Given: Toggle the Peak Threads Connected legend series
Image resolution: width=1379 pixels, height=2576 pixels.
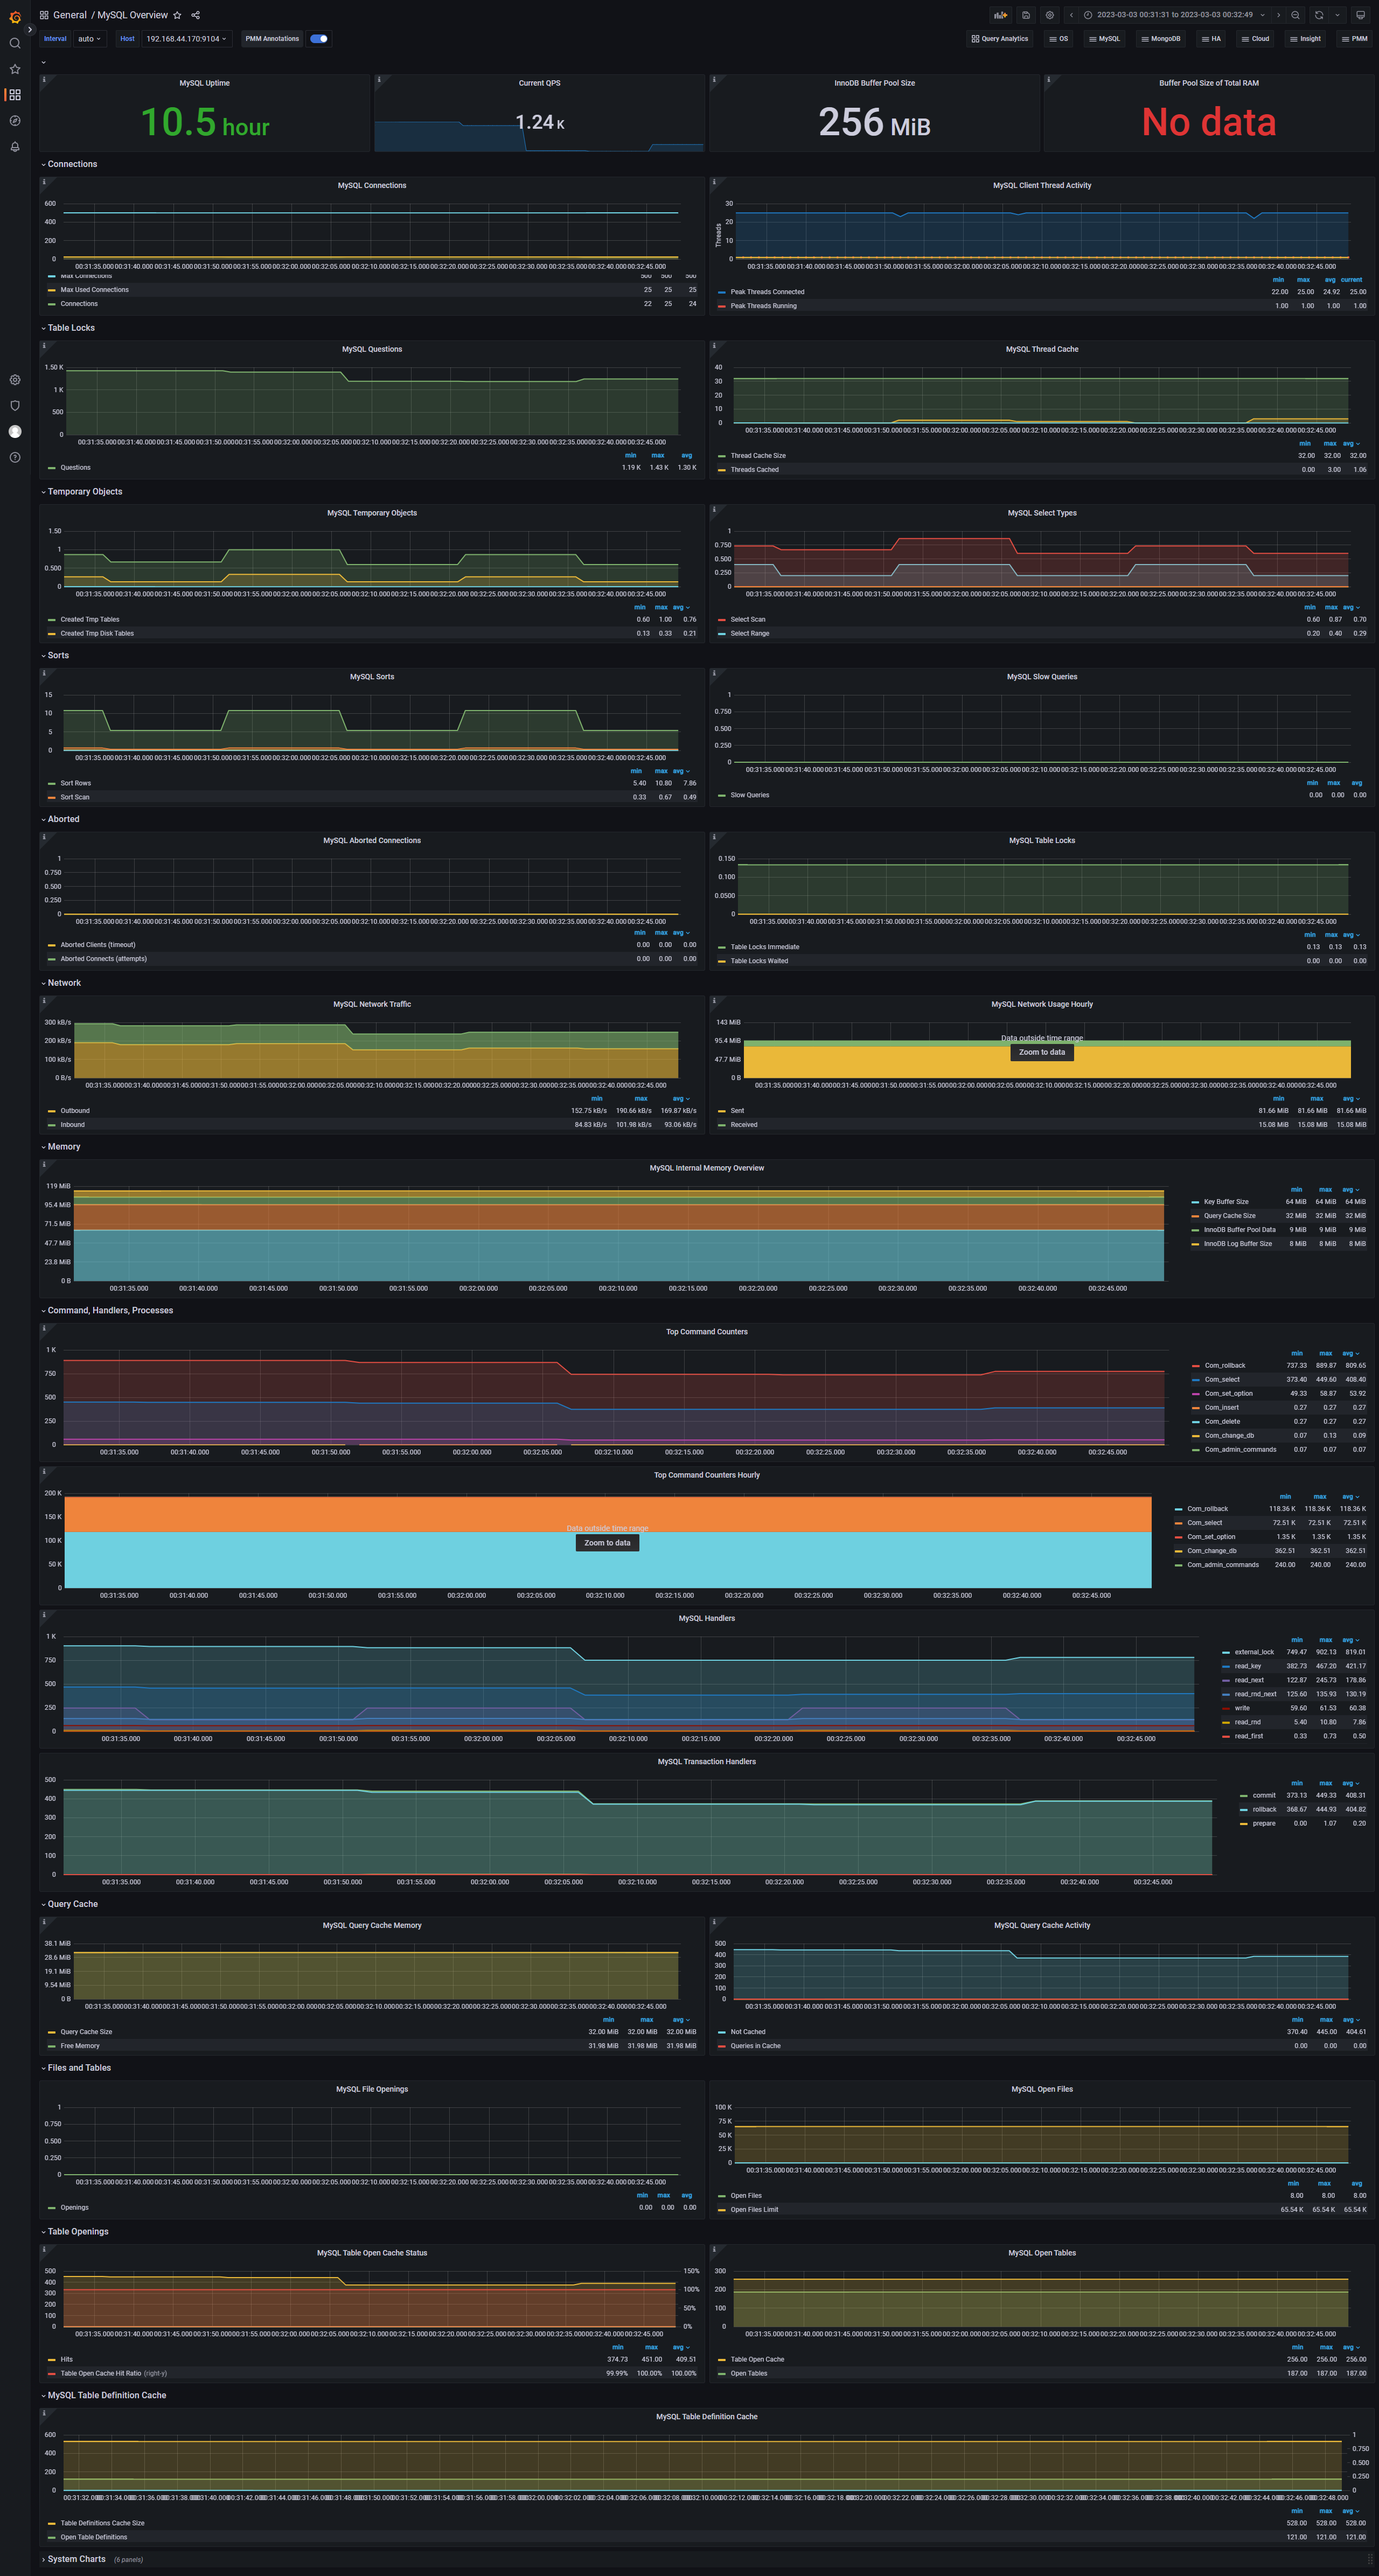Looking at the screenshot, I should 767,292.
